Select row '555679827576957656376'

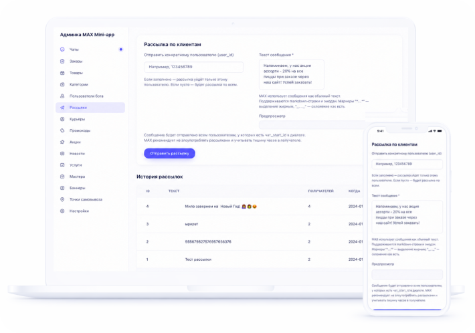(250, 241)
